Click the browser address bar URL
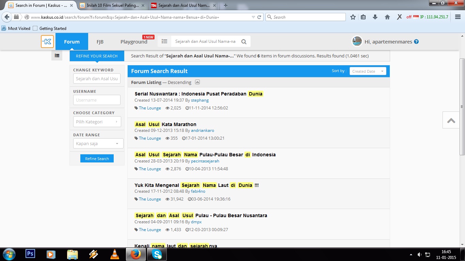 tap(140, 17)
